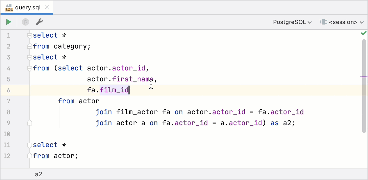Click the 'a2' alias in the status bar

pos(38,174)
